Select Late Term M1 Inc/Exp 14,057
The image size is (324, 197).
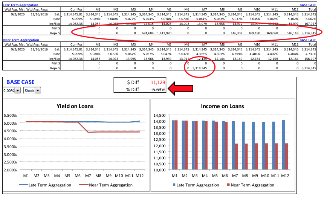coord(95,24)
